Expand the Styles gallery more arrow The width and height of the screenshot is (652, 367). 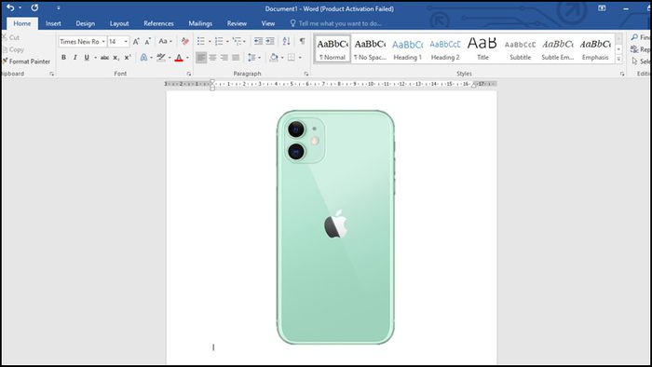click(x=618, y=59)
